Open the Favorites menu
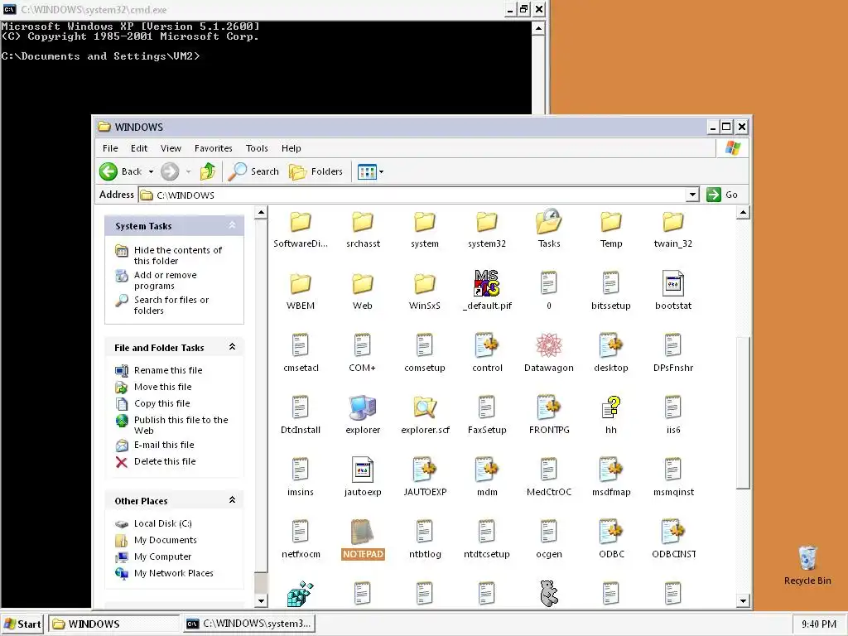This screenshot has width=848, height=636. (214, 148)
